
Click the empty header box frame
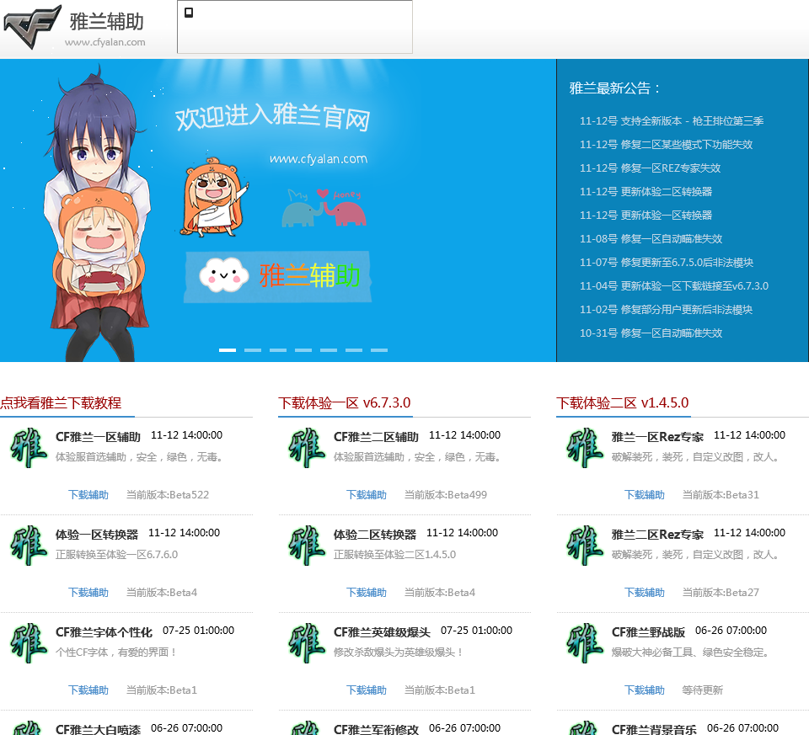[x=295, y=27]
